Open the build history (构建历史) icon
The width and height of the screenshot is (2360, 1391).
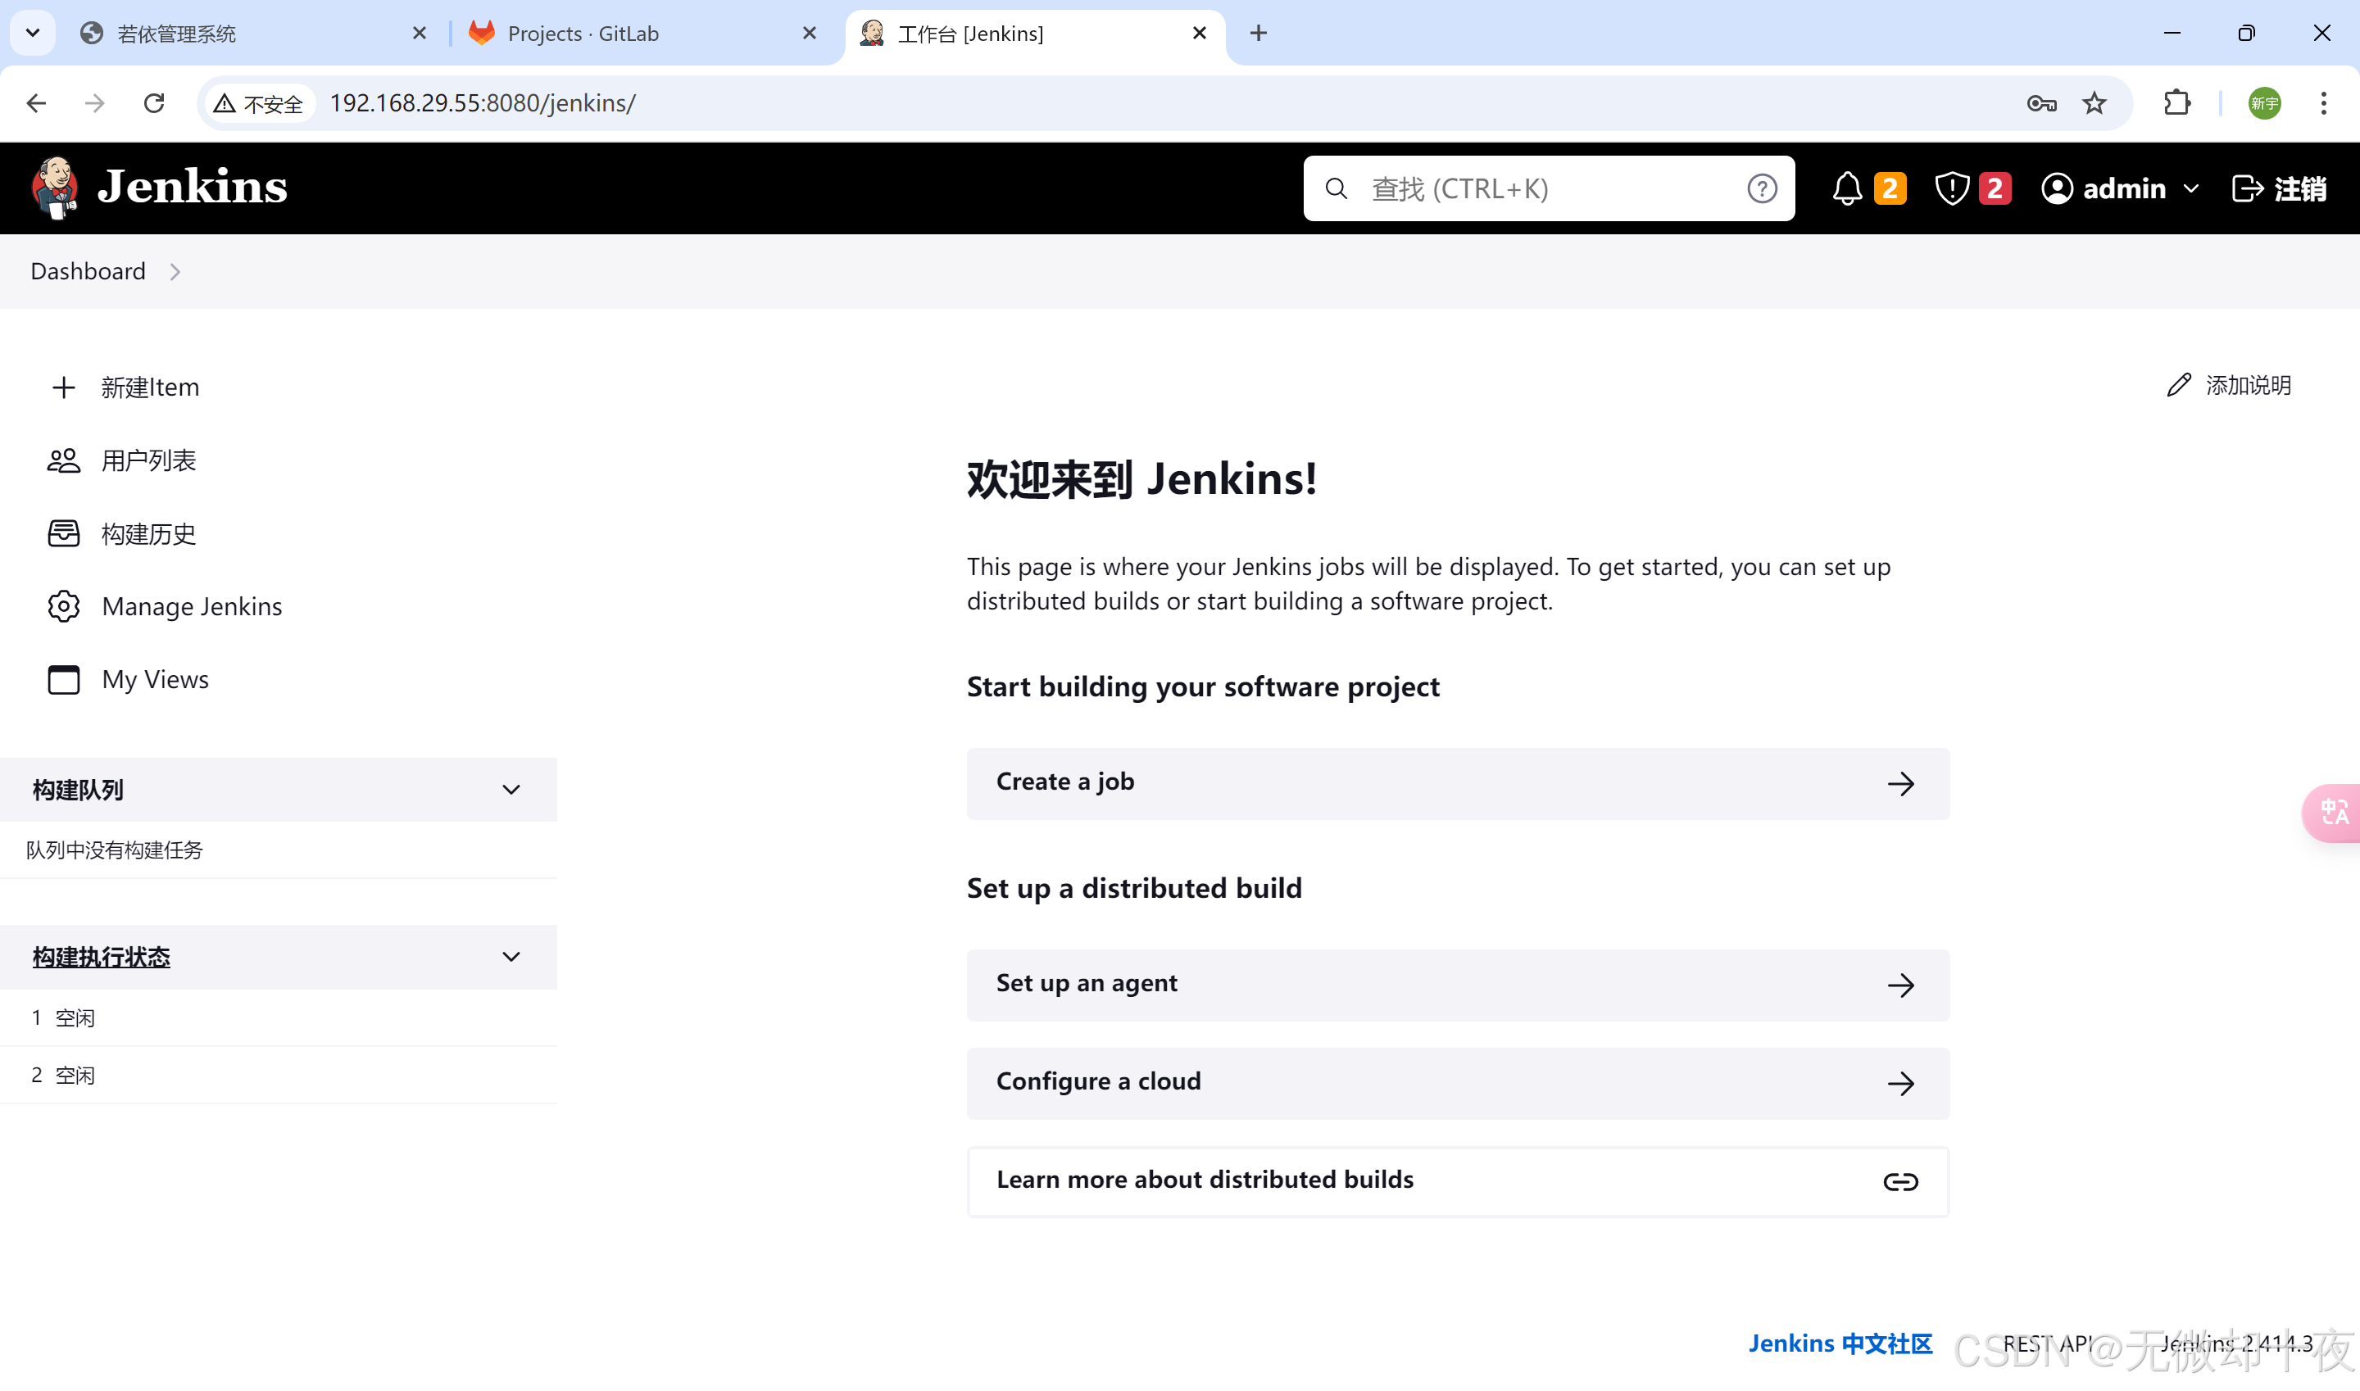pyautogui.click(x=64, y=533)
